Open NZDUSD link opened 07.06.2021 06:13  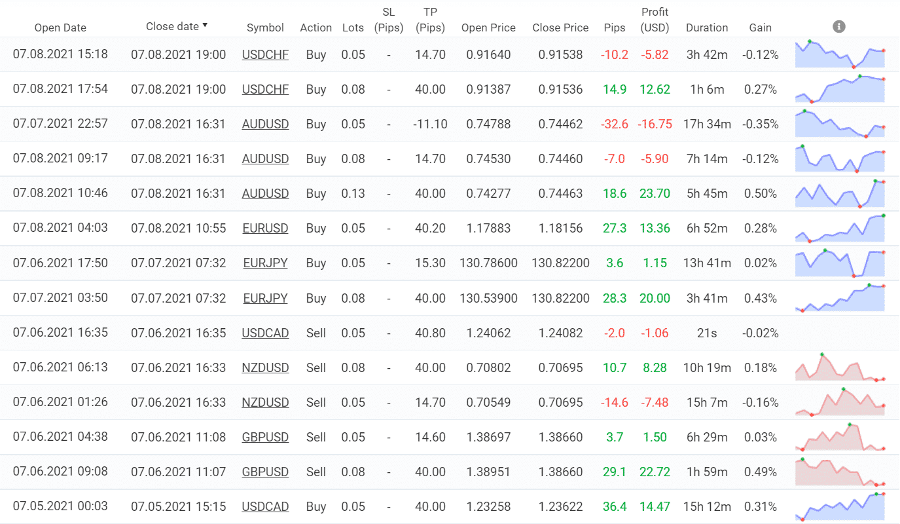tap(265, 367)
